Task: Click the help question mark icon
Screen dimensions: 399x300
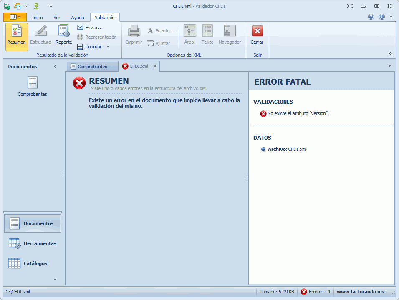Action: pyautogui.click(x=371, y=17)
